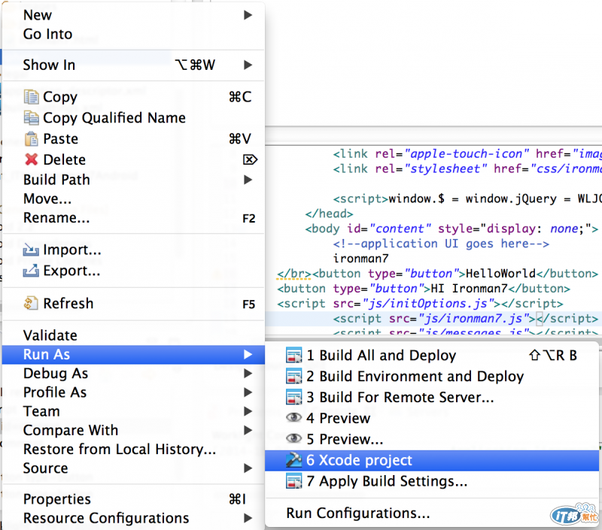Choose 3 Build For Remote Server...

pyautogui.click(x=432, y=397)
